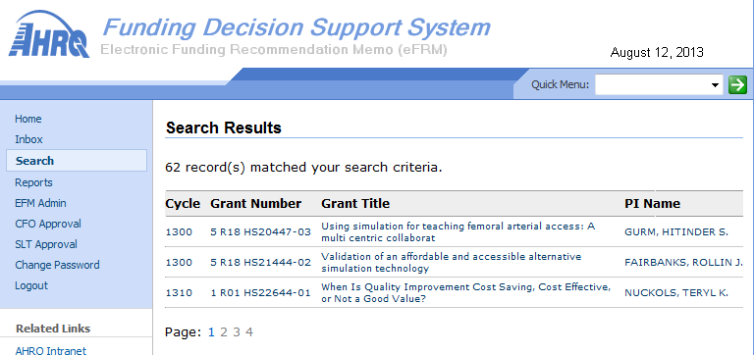Screen dimensions: 754x355
Task: Open the Reports page
Action: (33, 182)
